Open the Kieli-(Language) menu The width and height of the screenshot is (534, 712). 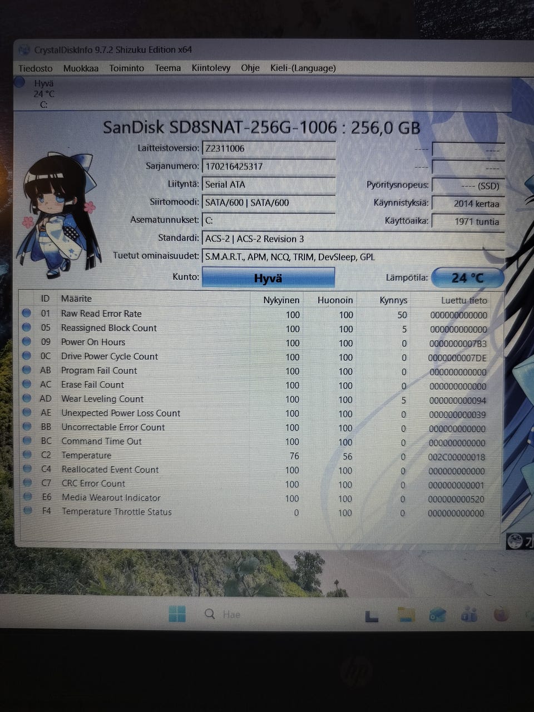(x=303, y=68)
